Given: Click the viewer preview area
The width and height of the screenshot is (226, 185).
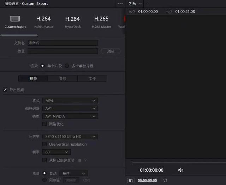Looking at the screenshot, I should (176, 87).
